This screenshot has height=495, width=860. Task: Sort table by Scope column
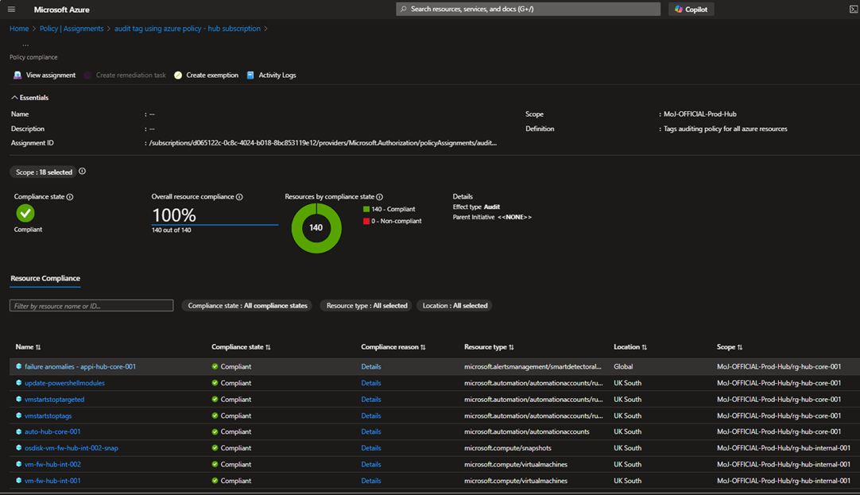tap(730, 347)
